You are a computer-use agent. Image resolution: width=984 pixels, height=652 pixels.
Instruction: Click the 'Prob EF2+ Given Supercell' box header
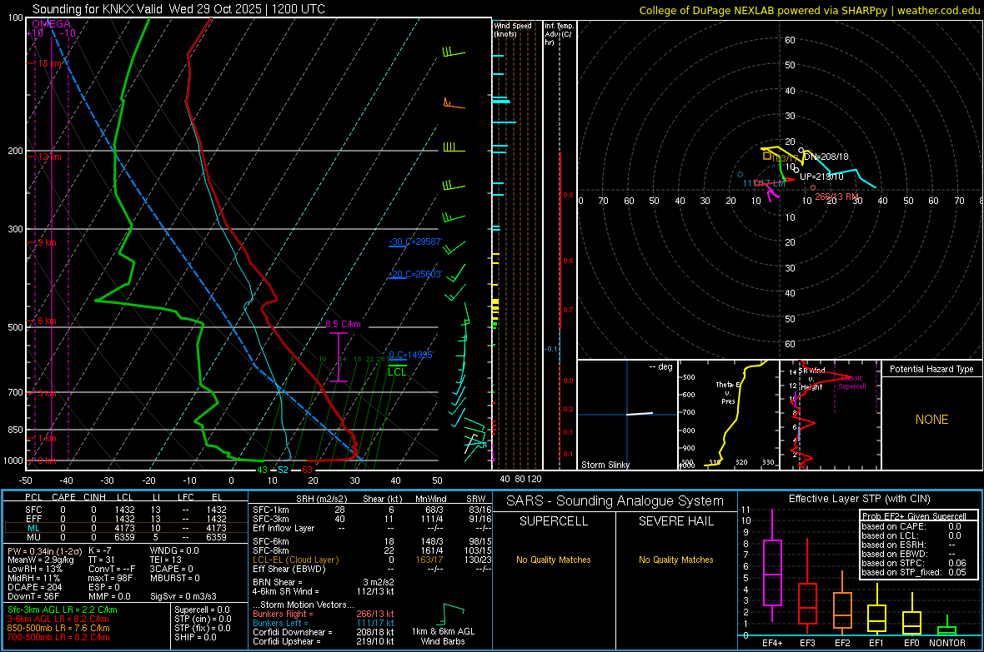pyautogui.click(x=914, y=516)
